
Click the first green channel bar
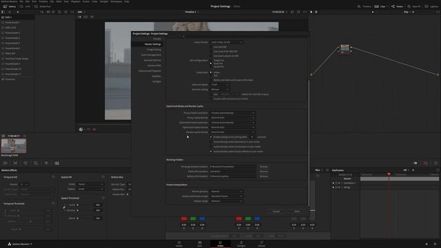click(193, 219)
